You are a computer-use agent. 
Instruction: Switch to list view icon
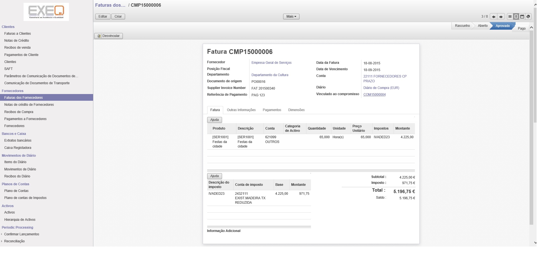click(x=510, y=17)
